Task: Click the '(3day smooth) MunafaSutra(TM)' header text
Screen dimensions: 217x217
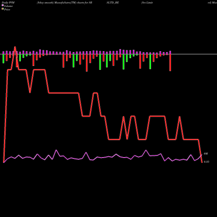Action: [x=56, y=3]
